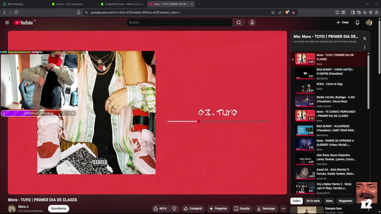This screenshot has height=214, width=381.
Task: Dislike the video
Action: pos(174,209)
